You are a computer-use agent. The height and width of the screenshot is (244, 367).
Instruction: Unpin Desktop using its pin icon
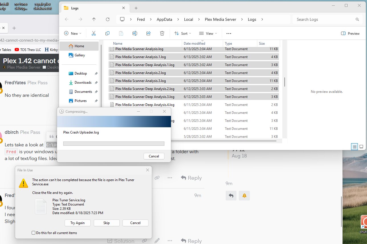pyautogui.click(x=96, y=73)
